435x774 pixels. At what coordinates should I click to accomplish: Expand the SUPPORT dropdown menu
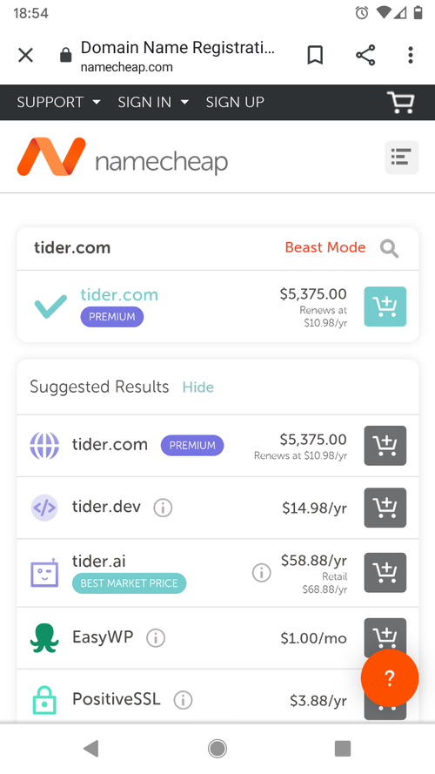(58, 102)
